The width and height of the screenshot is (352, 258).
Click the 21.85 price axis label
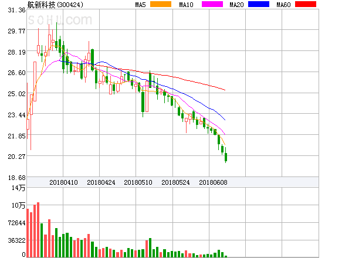click(x=16, y=136)
